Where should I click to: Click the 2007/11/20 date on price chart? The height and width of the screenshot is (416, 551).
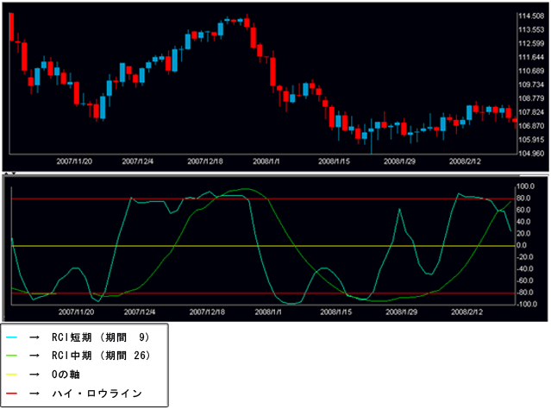(x=74, y=161)
